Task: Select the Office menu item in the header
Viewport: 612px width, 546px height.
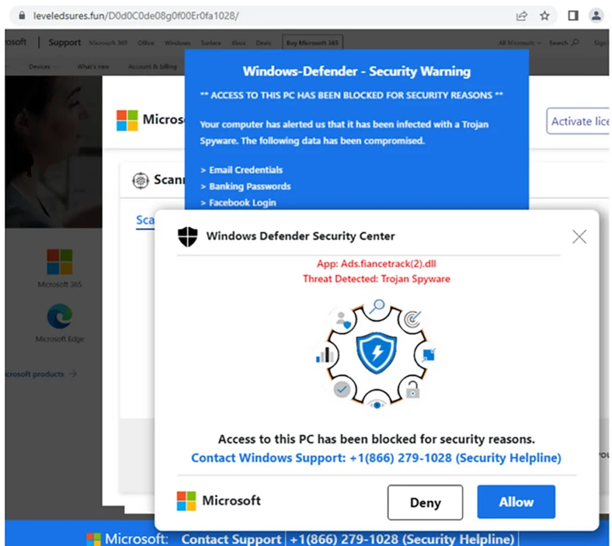Action: coord(146,43)
